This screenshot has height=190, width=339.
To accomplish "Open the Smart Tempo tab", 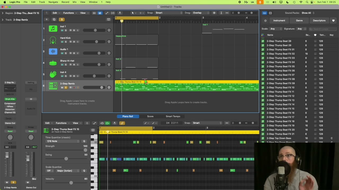I will pyautogui.click(x=173, y=116).
